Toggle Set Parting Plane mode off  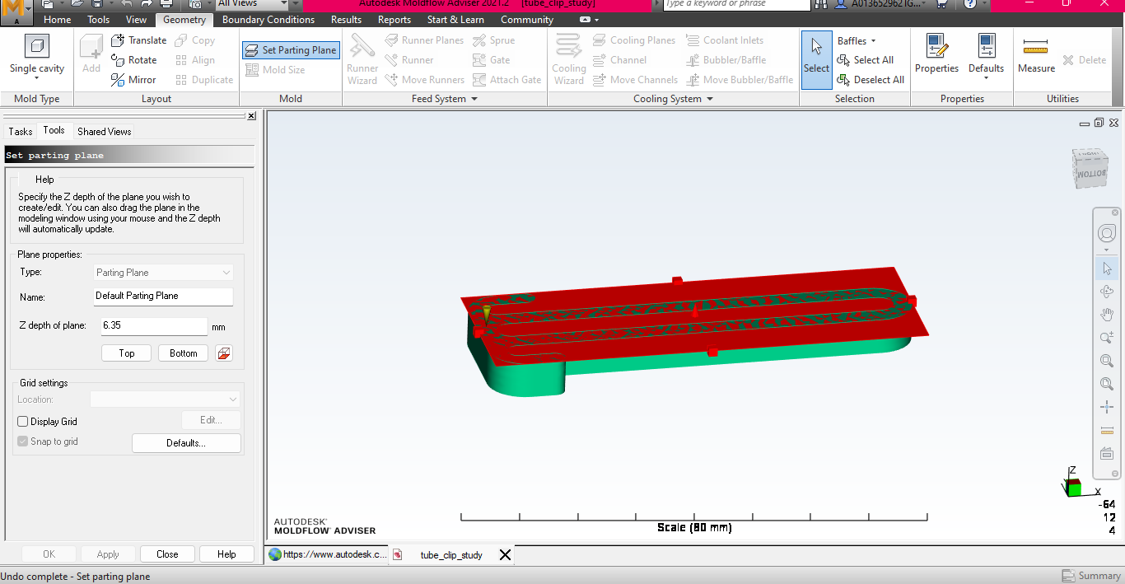(x=291, y=49)
